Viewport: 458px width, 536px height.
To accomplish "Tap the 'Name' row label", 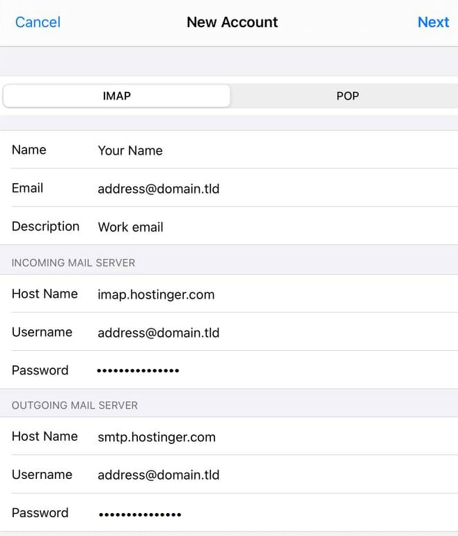I will [29, 150].
